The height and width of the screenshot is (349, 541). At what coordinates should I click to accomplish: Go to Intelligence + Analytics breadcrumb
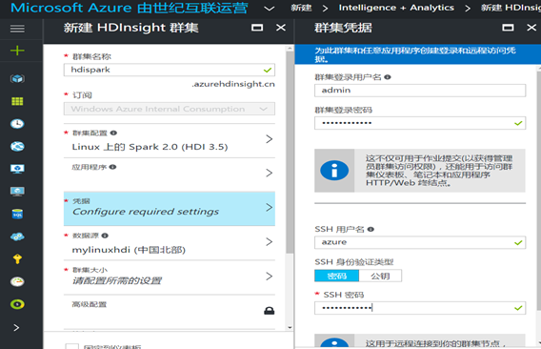click(396, 8)
